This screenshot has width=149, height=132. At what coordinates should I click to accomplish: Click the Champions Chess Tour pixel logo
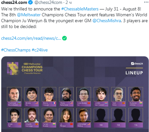coord(13,68)
